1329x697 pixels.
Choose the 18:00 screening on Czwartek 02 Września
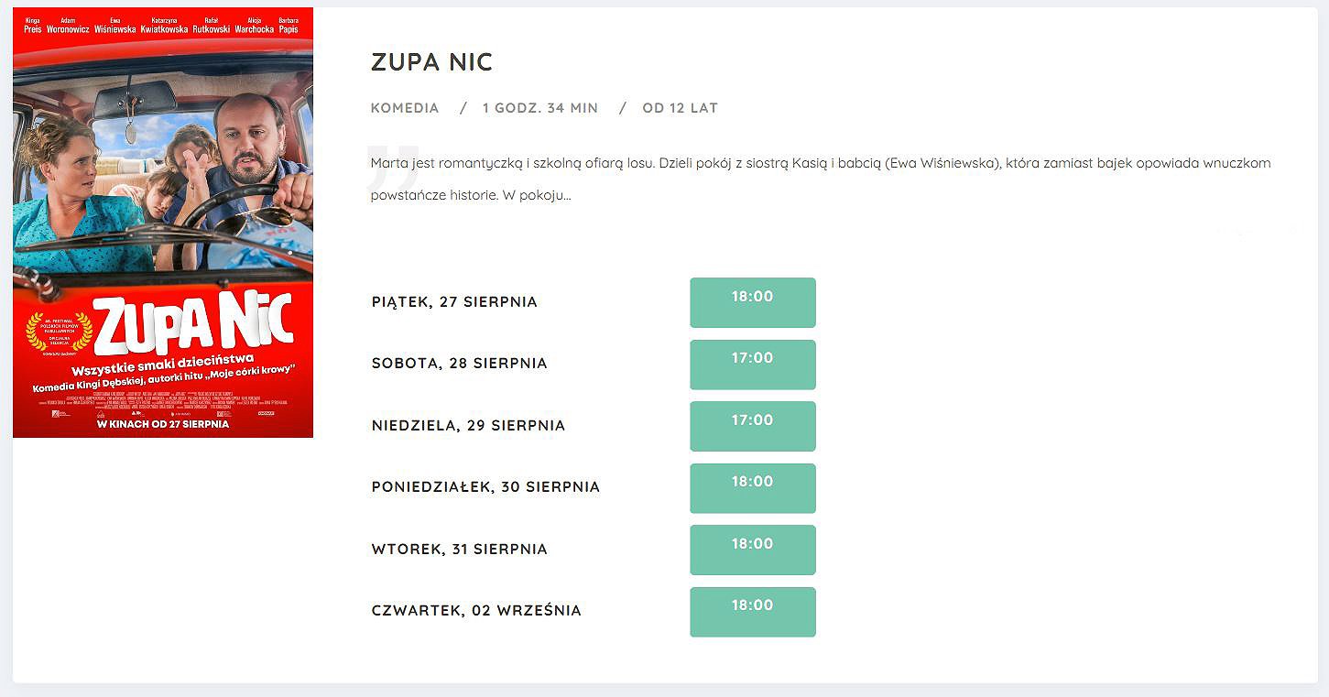click(x=752, y=612)
